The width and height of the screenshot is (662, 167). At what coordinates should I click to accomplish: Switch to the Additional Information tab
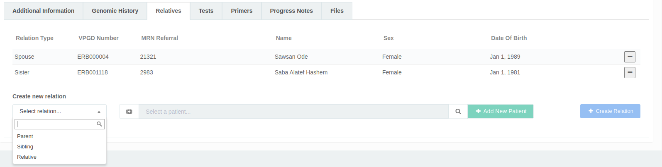tap(44, 11)
